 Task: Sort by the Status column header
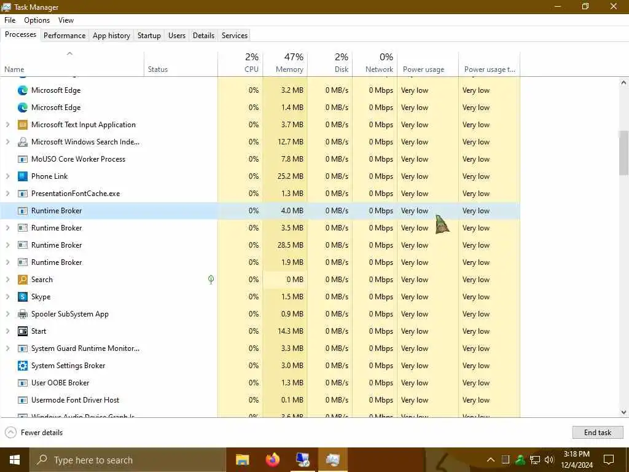pos(181,64)
